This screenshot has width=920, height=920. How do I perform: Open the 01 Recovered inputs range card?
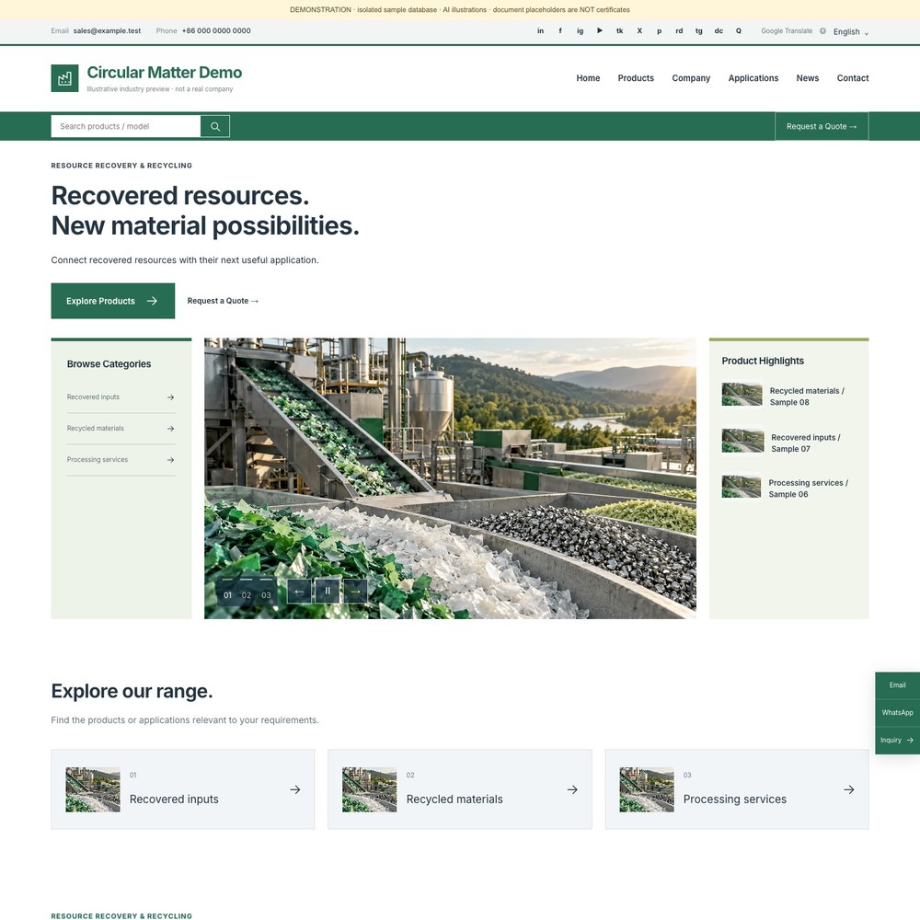(x=183, y=789)
